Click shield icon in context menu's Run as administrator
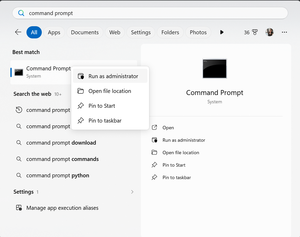This screenshot has height=237, width=300. coord(81,76)
